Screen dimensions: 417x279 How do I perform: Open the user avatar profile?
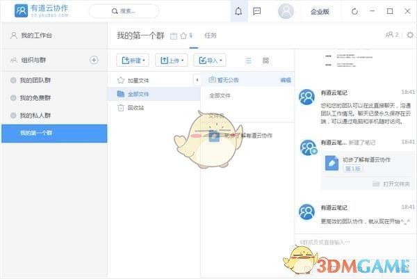point(286,11)
